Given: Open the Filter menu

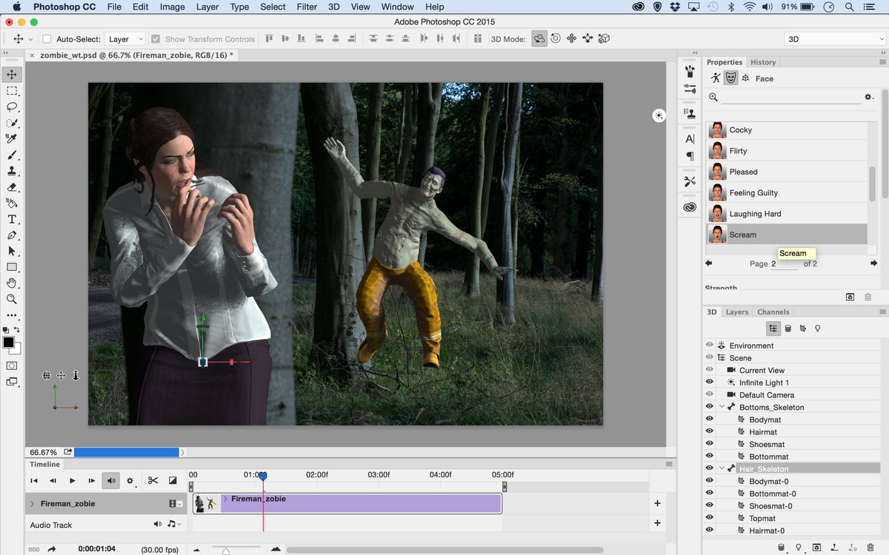Looking at the screenshot, I should click(x=307, y=7).
